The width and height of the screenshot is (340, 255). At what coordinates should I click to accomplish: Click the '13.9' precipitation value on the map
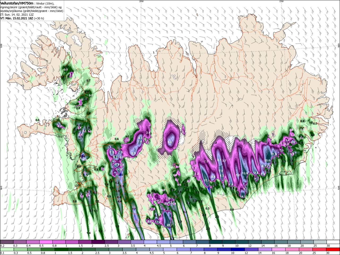[x=245, y=173]
